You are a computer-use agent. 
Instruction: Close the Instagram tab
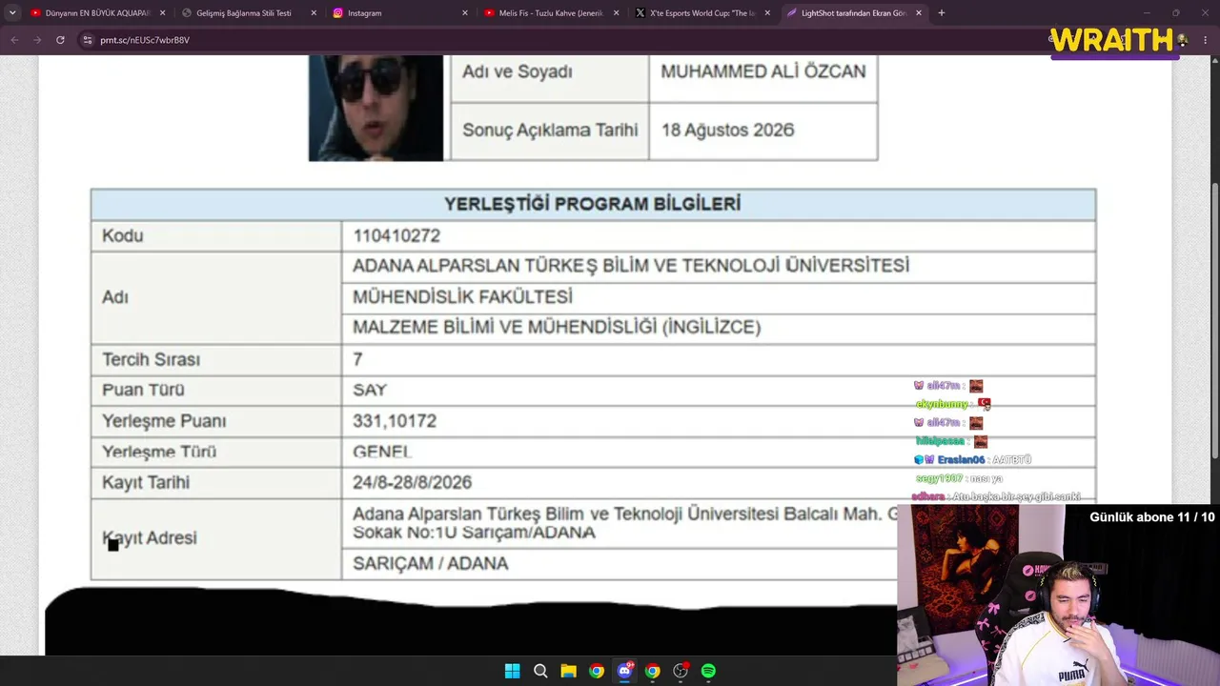click(x=465, y=13)
